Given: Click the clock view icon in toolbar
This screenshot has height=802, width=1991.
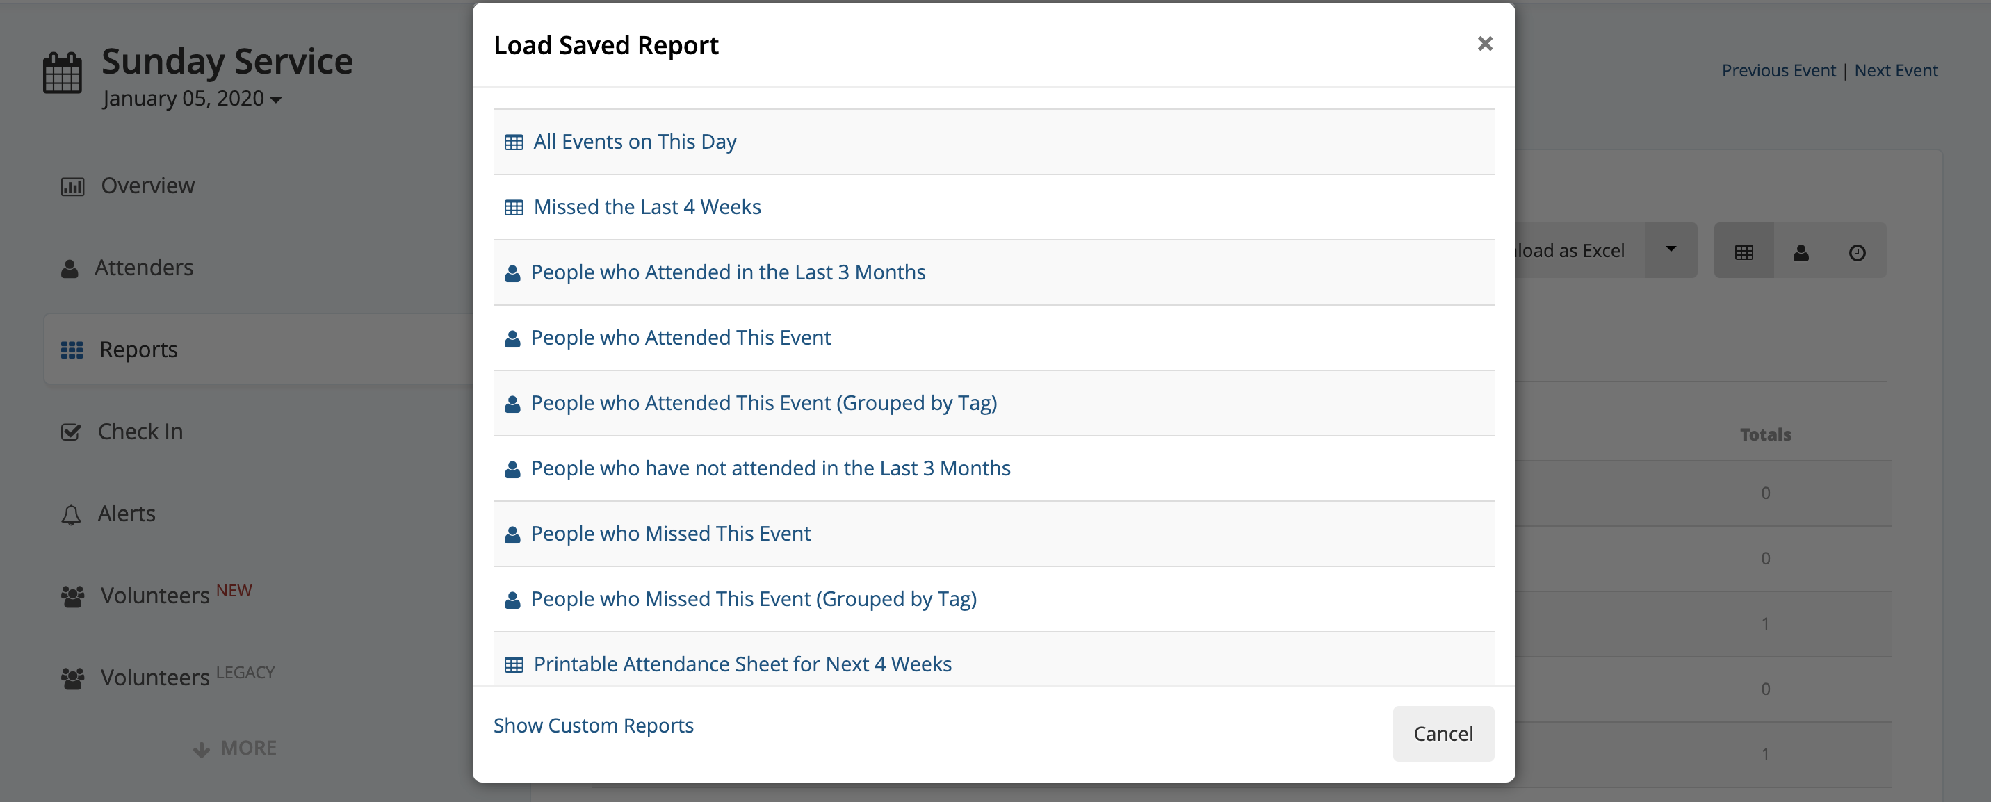Looking at the screenshot, I should (x=1857, y=252).
